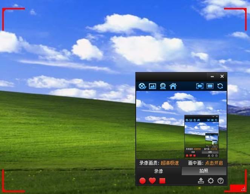This screenshot has height=194, width=250.
Task: Minimize the recorder window
Action: [212, 76]
